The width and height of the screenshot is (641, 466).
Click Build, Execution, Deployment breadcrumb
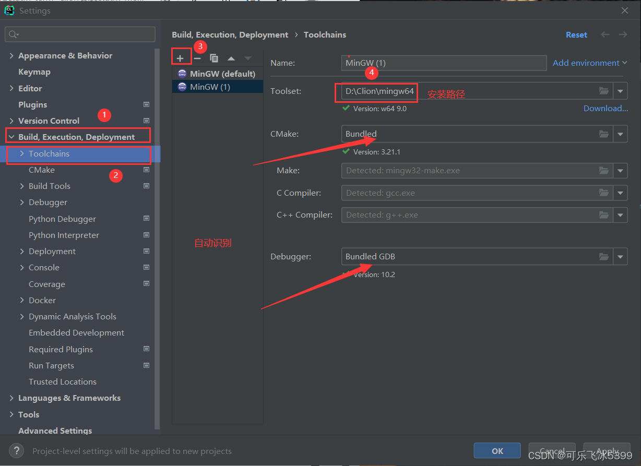click(230, 34)
